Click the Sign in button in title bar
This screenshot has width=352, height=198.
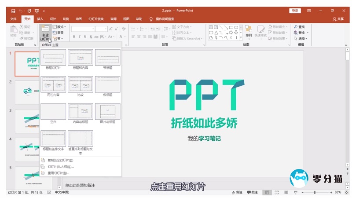pos(294,11)
